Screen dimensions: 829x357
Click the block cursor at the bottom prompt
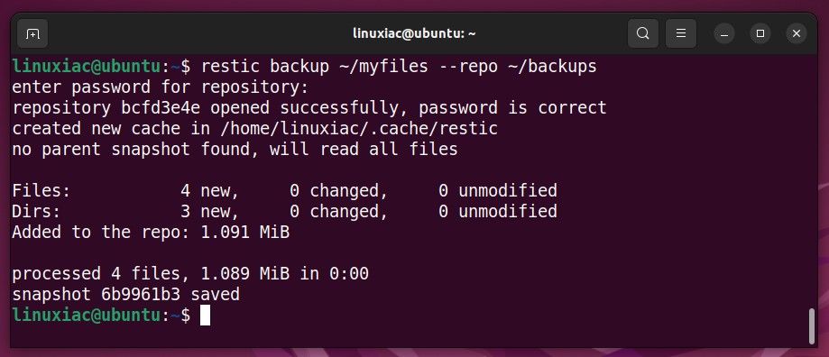click(205, 316)
